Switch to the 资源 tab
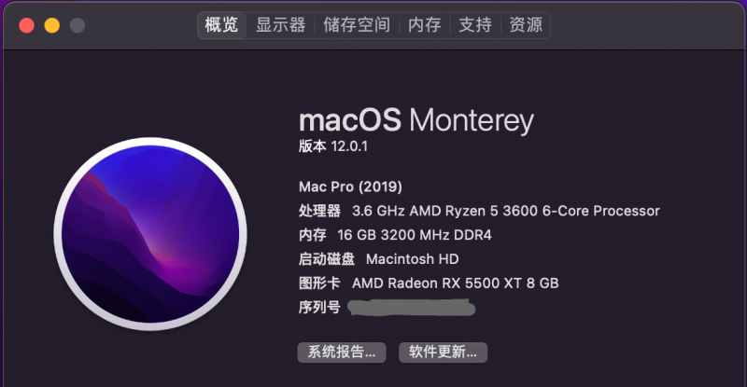The image size is (747, 387). 526,25
